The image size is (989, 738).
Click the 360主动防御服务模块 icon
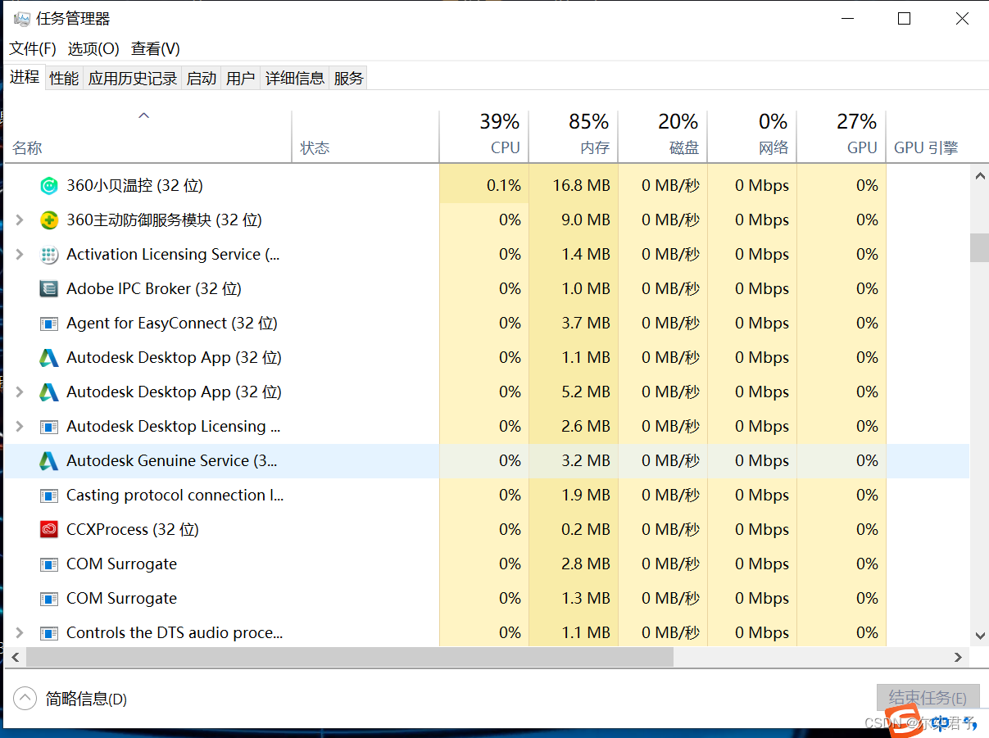pyautogui.click(x=49, y=220)
